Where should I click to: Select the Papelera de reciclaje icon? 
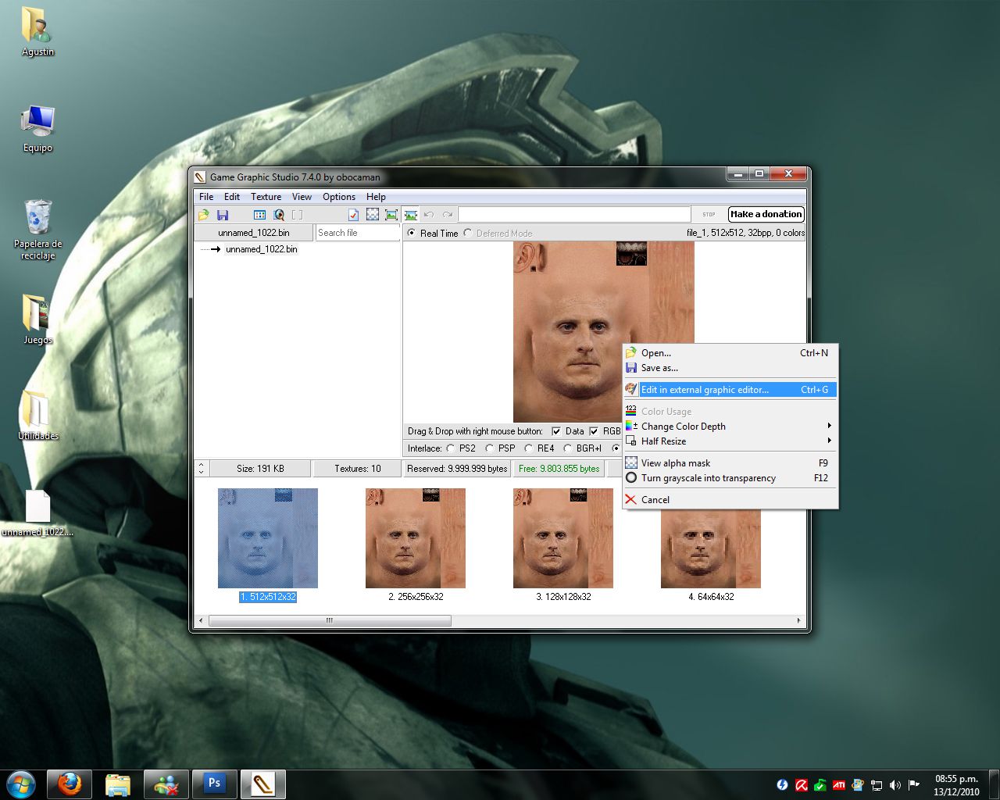point(37,230)
